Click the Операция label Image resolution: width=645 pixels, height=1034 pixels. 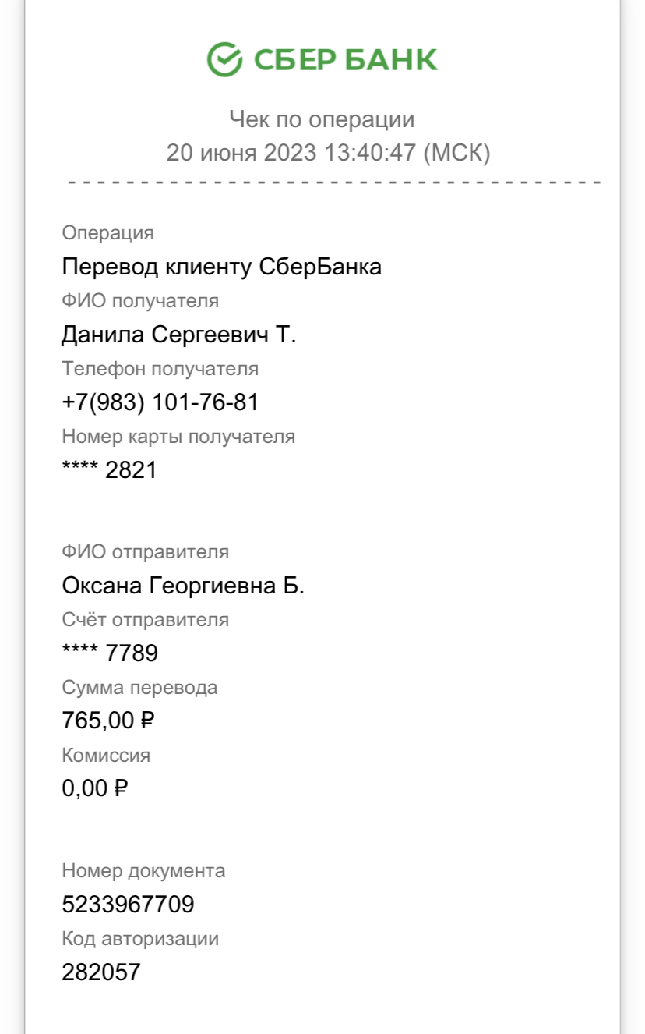point(107,233)
